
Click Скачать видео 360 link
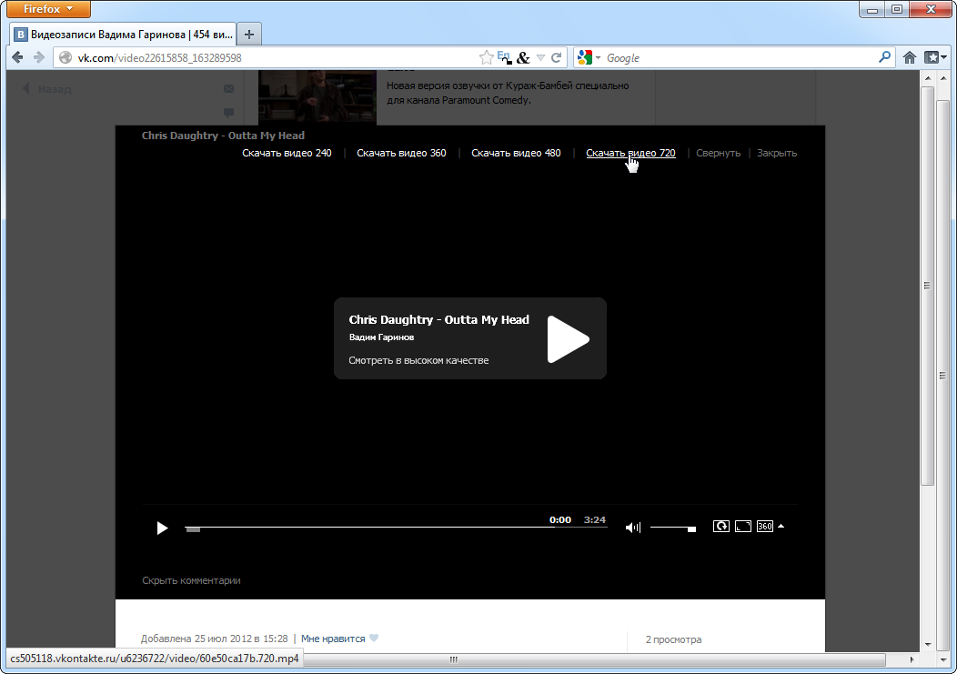pyautogui.click(x=401, y=153)
